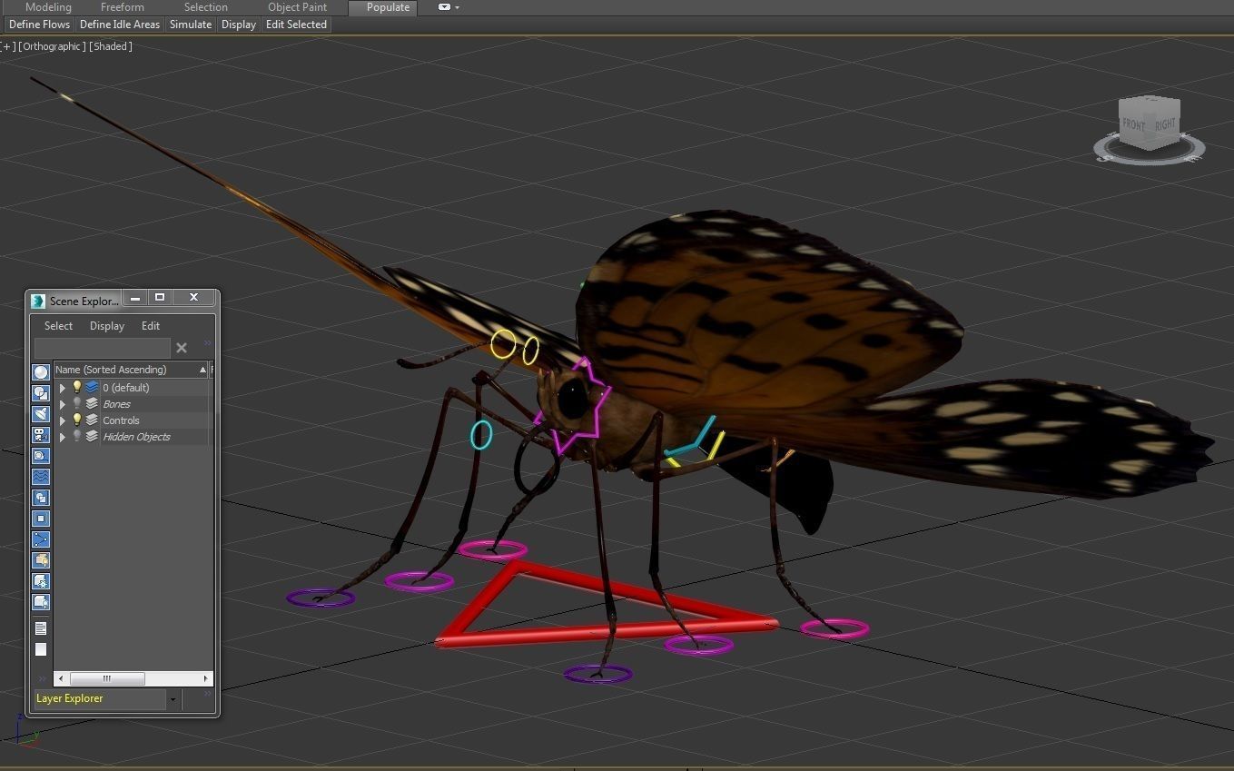Select the cyan circle leg control
This screenshot has width=1234, height=771.
(x=481, y=435)
